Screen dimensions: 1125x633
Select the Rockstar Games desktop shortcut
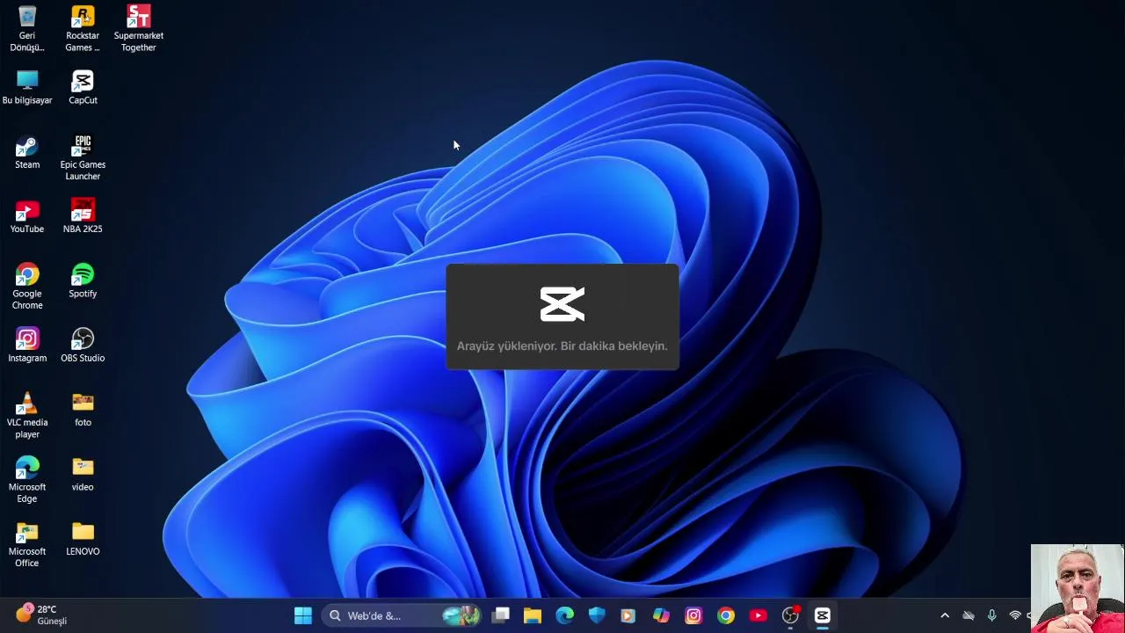pyautogui.click(x=83, y=28)
